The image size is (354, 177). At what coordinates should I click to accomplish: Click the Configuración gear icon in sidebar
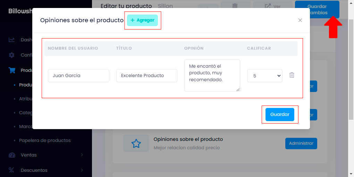tap(12, 55)
